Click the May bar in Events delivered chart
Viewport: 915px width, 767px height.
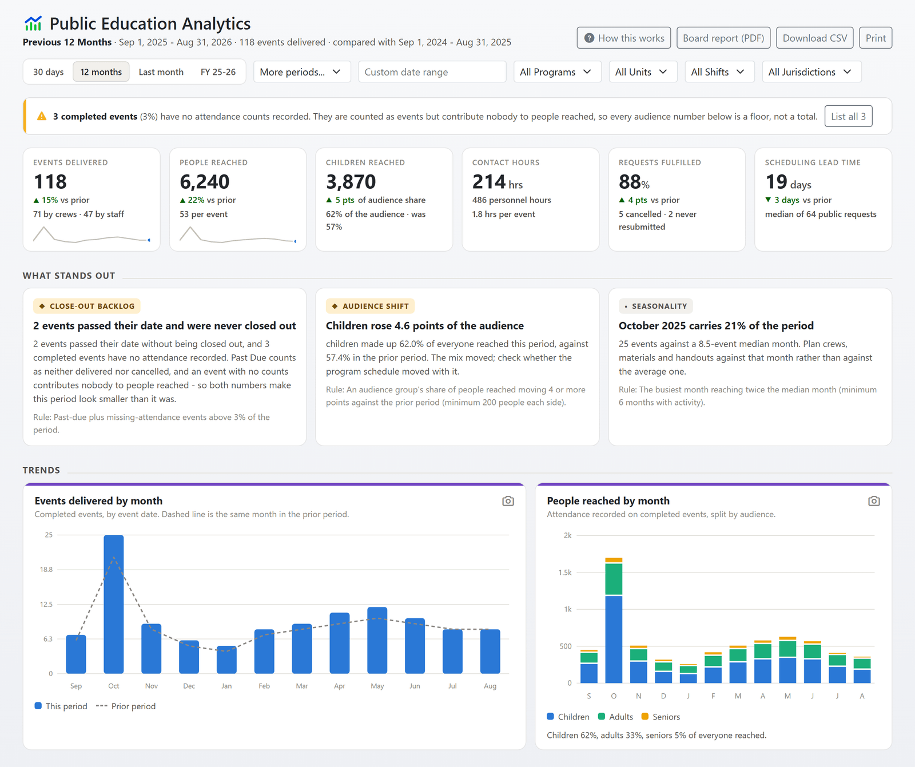pos(377,640)
